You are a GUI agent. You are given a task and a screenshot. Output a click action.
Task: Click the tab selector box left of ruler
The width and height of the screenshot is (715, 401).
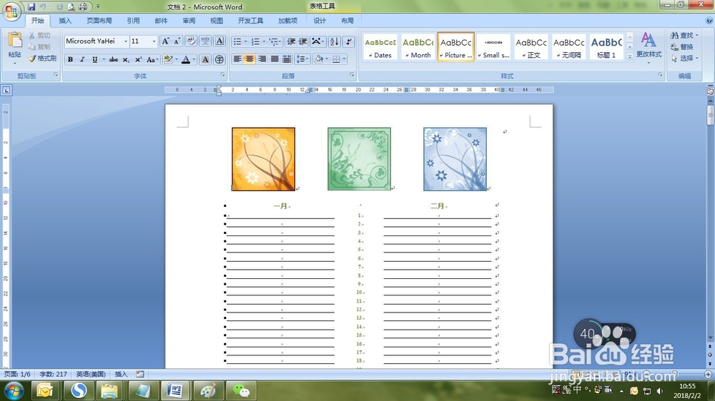(6, 90)
